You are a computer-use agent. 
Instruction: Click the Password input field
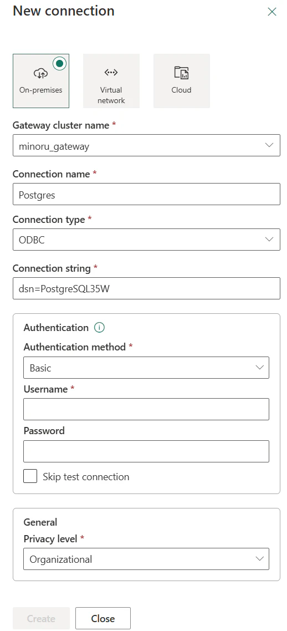[146, 451]
